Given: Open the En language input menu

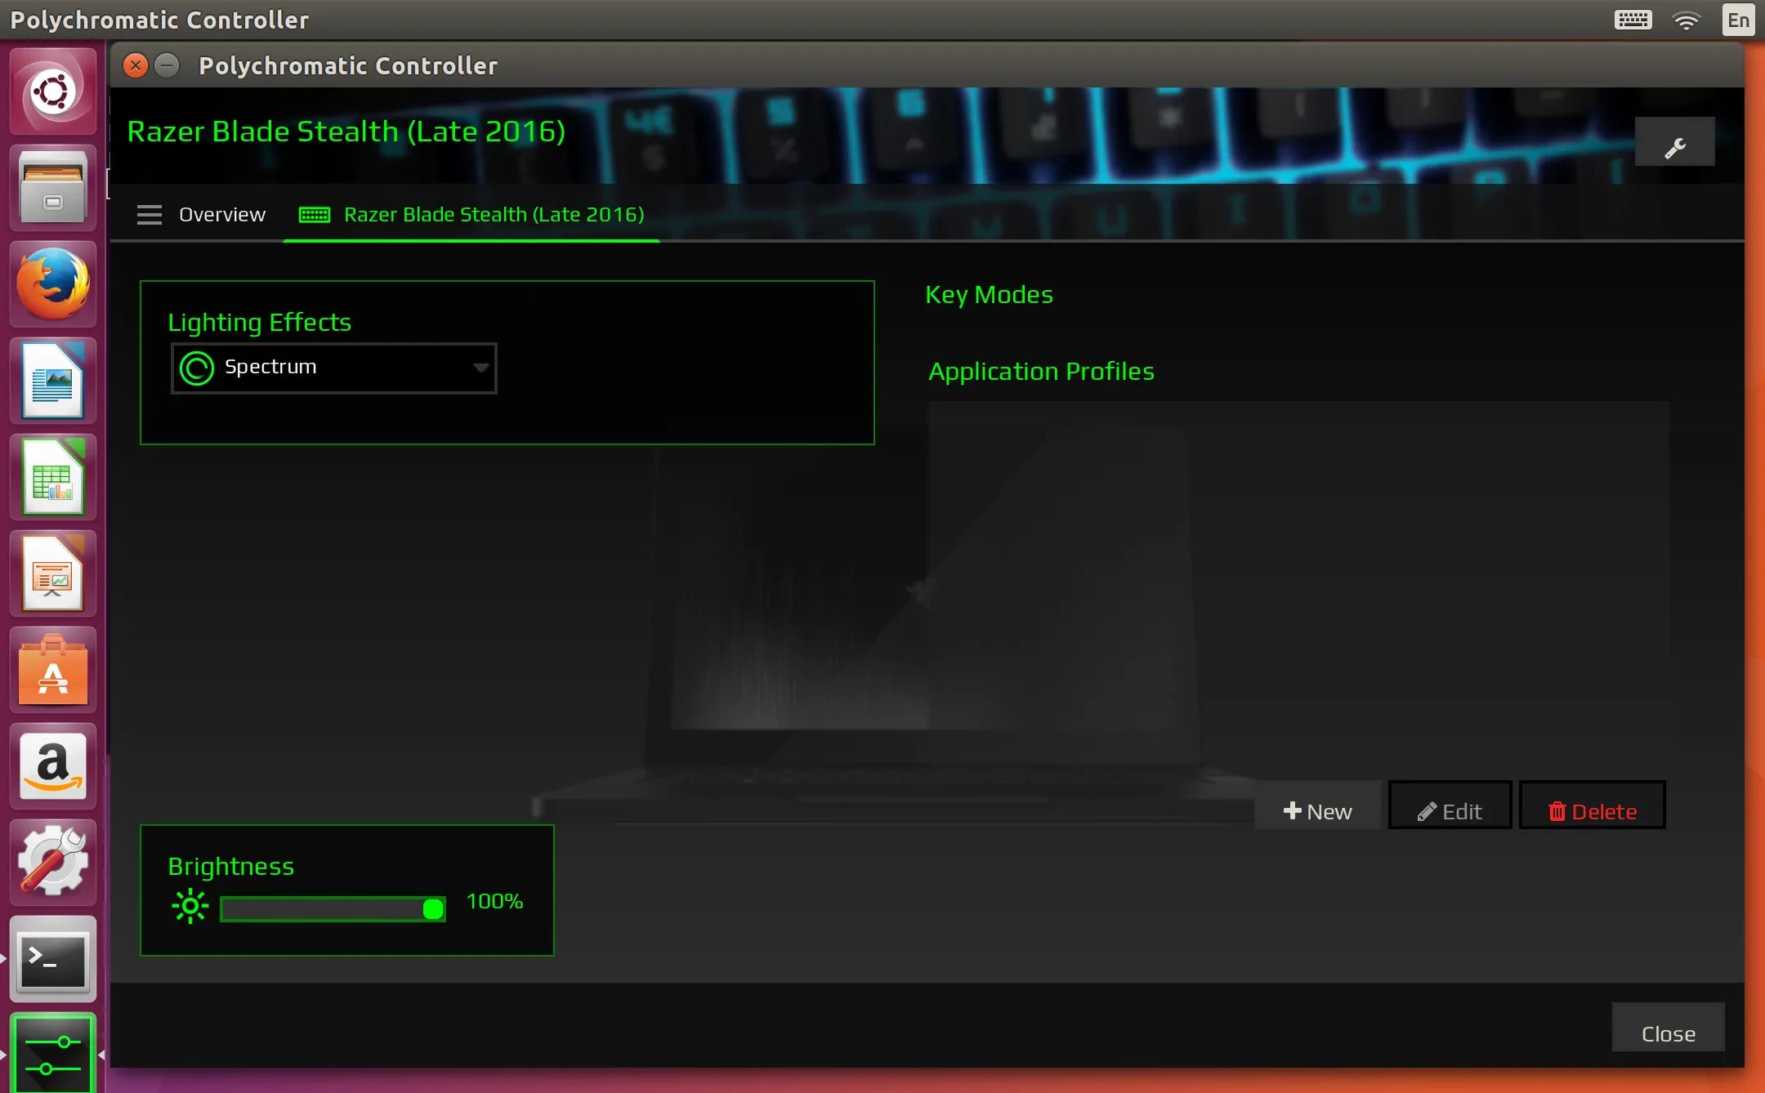Looking at the screenshot, I should coord(1738,20).
